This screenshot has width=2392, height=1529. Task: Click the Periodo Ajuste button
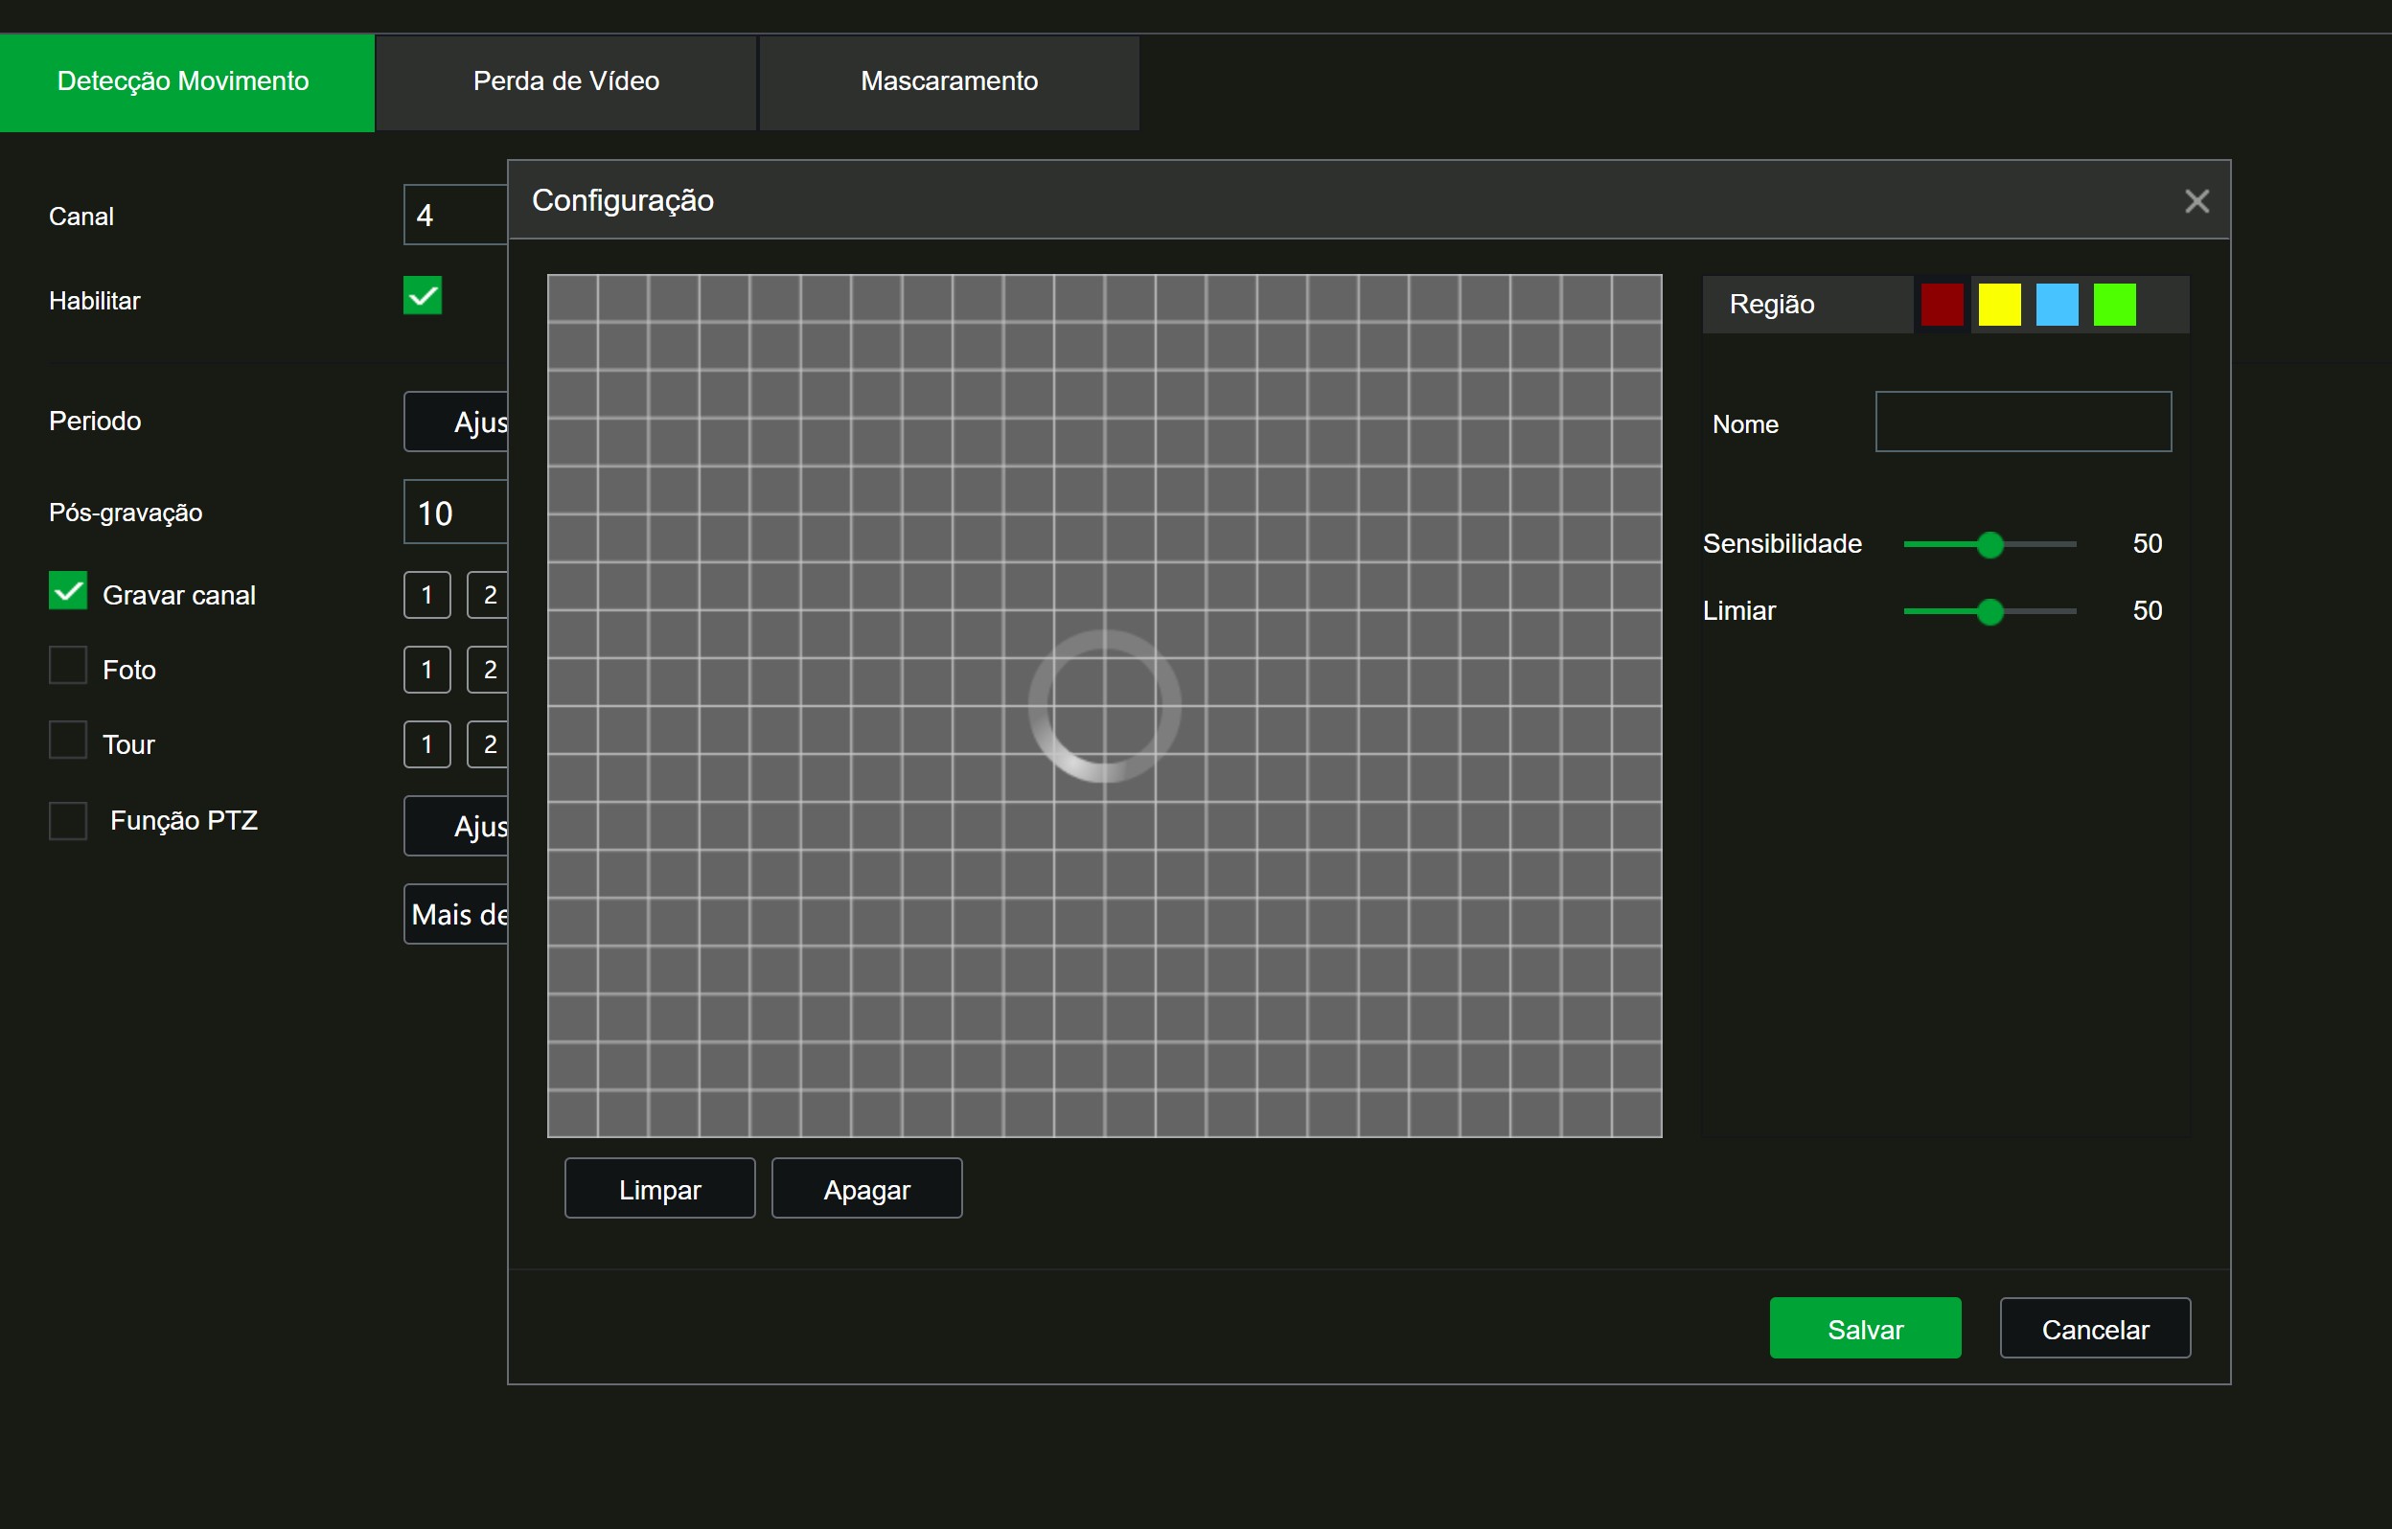(x=456, y=422)
